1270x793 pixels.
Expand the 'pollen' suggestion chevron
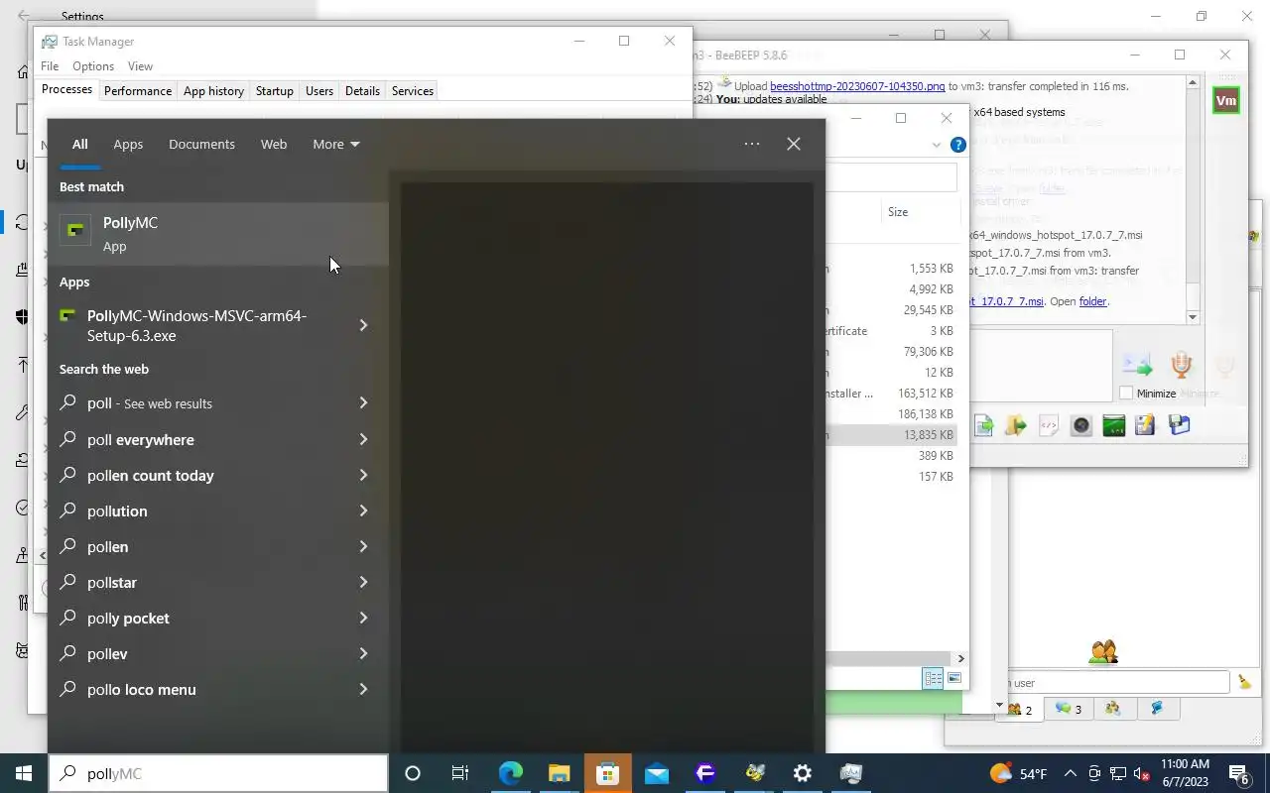click(363, 546)
